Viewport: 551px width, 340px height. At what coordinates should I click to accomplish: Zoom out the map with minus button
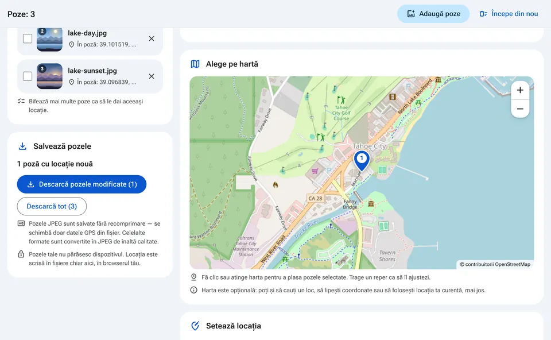pos(520,109)
